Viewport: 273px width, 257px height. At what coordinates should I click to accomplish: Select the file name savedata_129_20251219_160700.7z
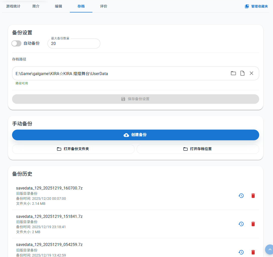[49, 188]
